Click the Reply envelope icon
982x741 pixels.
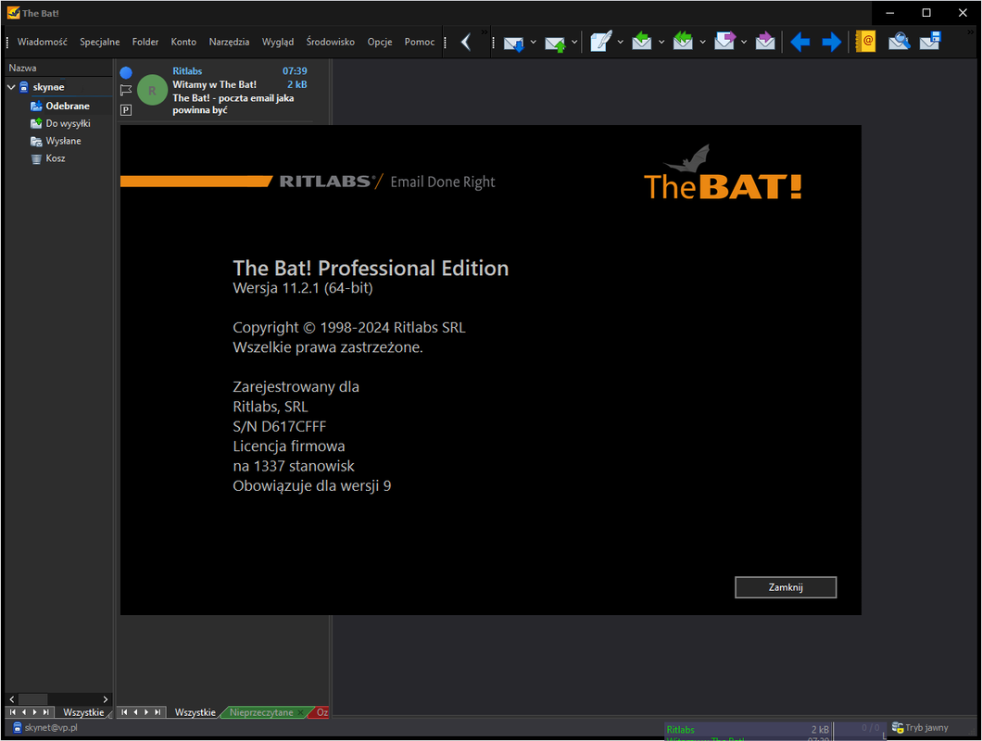pyautogui.click(x=641, y=42)
